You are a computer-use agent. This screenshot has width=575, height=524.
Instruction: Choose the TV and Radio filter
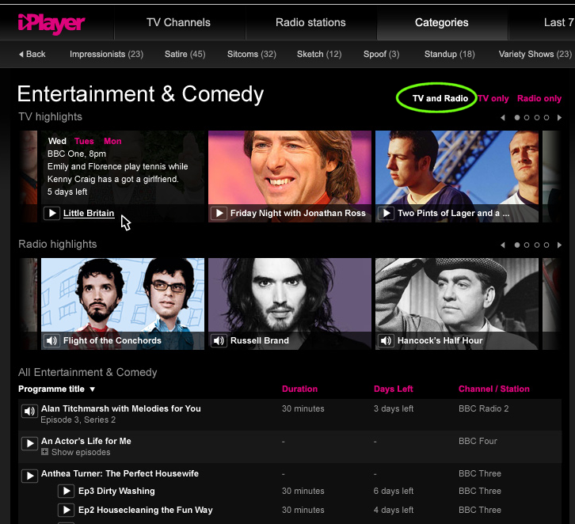tap(440, 99)
